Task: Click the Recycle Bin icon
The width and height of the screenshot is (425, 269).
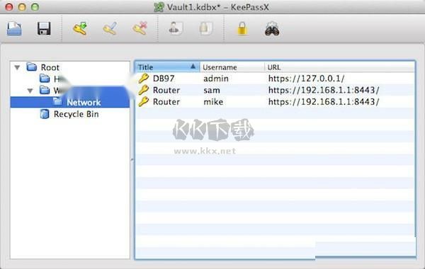Action: [45, 114]
